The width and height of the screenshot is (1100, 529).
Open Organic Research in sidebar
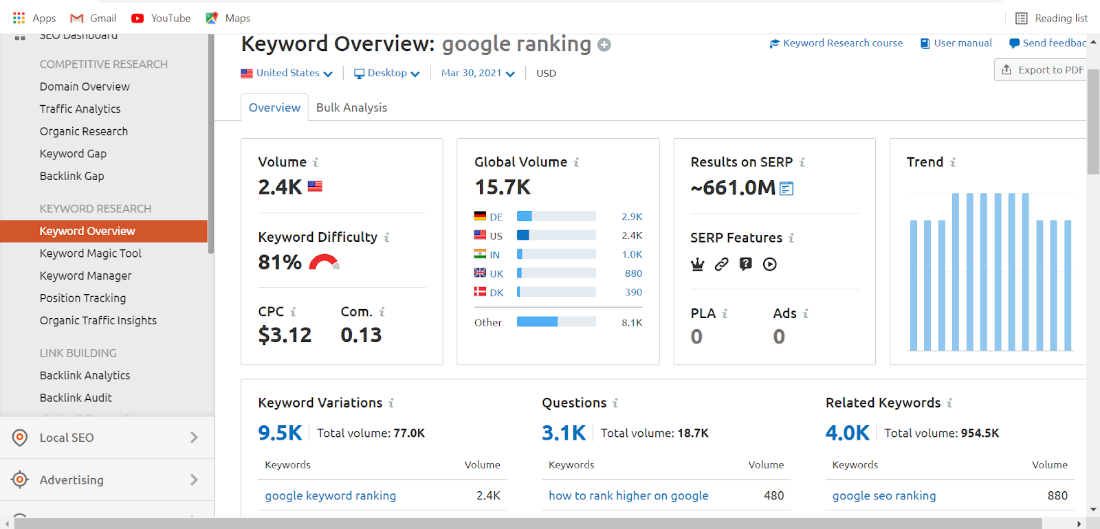click(x=84, y=131)
